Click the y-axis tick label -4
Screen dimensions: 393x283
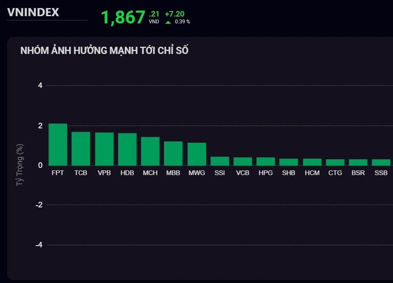tap(39, 245)
